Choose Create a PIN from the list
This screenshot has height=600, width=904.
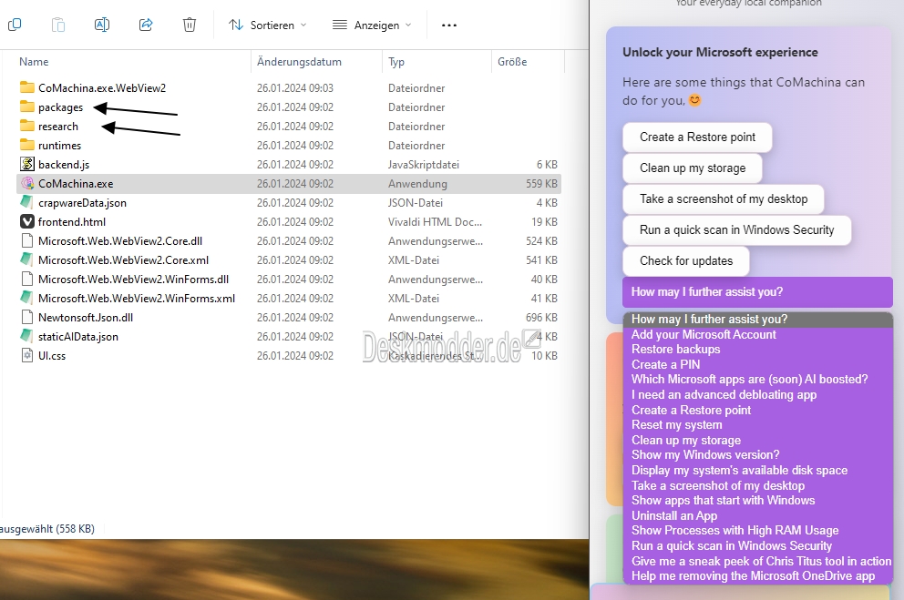758,364
